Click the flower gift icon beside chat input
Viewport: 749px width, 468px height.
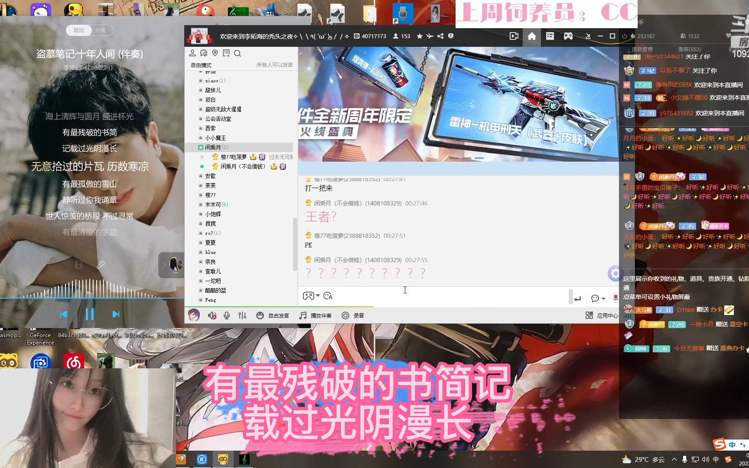(615, 297)
